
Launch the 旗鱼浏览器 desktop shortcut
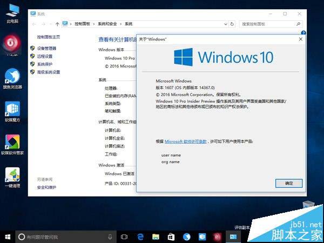coord(12,78)
